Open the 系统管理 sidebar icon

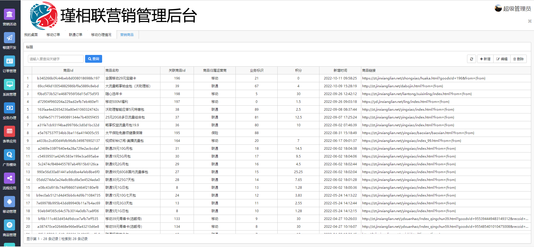[9, 84]
